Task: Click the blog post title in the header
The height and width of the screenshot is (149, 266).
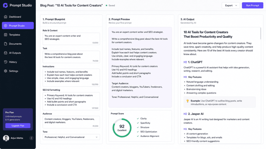Action: 71,5
